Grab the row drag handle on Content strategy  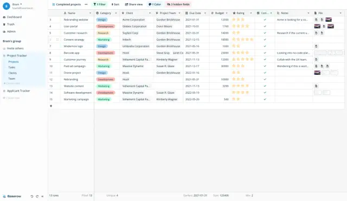pyautogui.click(x=57, y=40)
